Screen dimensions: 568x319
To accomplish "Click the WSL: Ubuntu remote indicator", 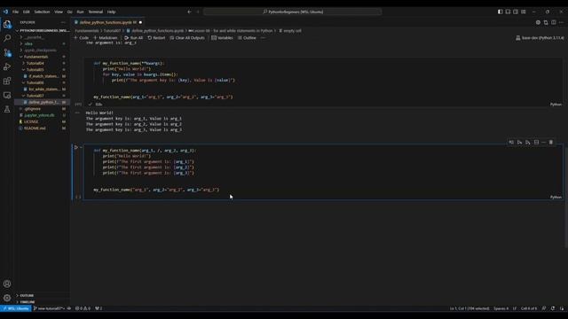I will point(16,308).
